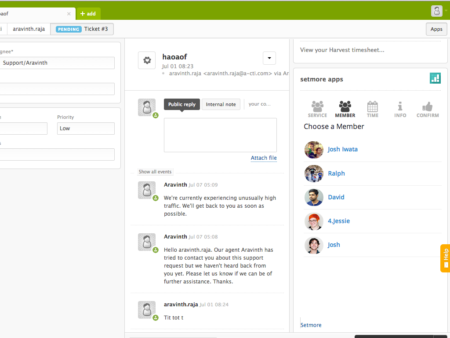Choose Ralph from the member list
Screen dimensions: 450x338
[336, 173]
